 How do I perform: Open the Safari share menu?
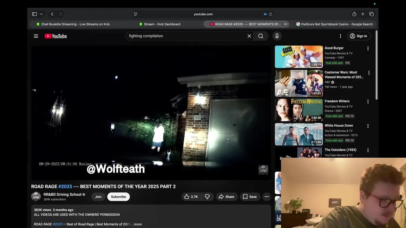354,14
